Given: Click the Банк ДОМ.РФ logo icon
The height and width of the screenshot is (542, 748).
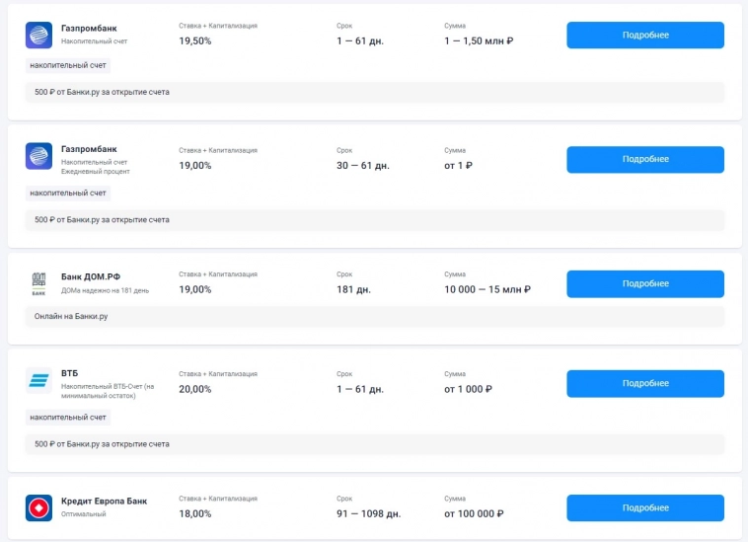Looking at the screenshot, I should 38,283.
